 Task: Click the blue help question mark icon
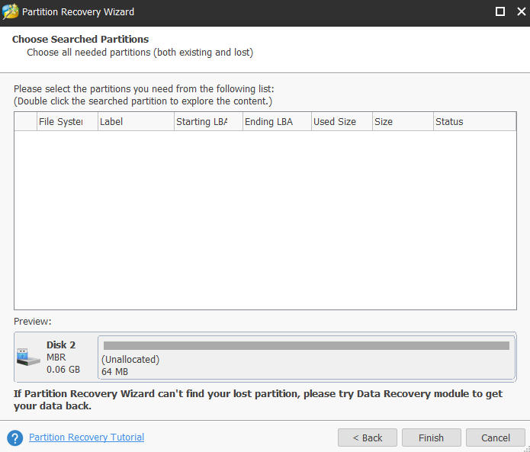pos(14,438)
